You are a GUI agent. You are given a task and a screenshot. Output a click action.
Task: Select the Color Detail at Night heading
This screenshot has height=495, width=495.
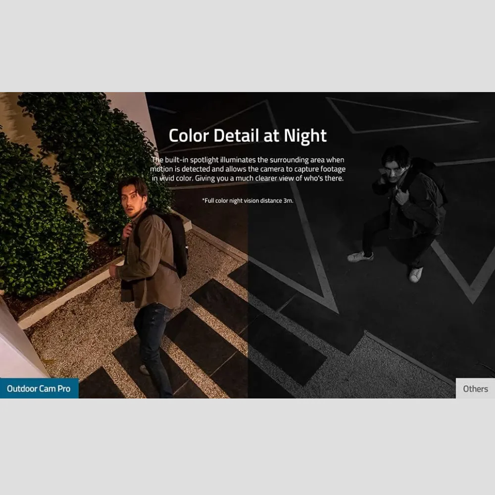pos(247,135)
